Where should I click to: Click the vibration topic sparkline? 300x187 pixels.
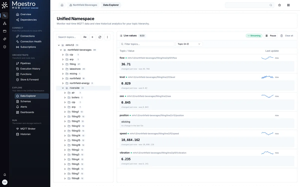pyautogui.click(x=267, y=153)
